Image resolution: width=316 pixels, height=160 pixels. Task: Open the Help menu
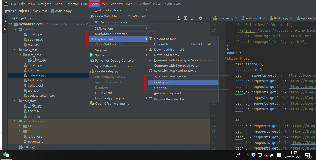(x=129, y=4)
